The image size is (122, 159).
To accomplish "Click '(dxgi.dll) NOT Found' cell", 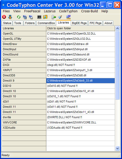I will point(80,65).
